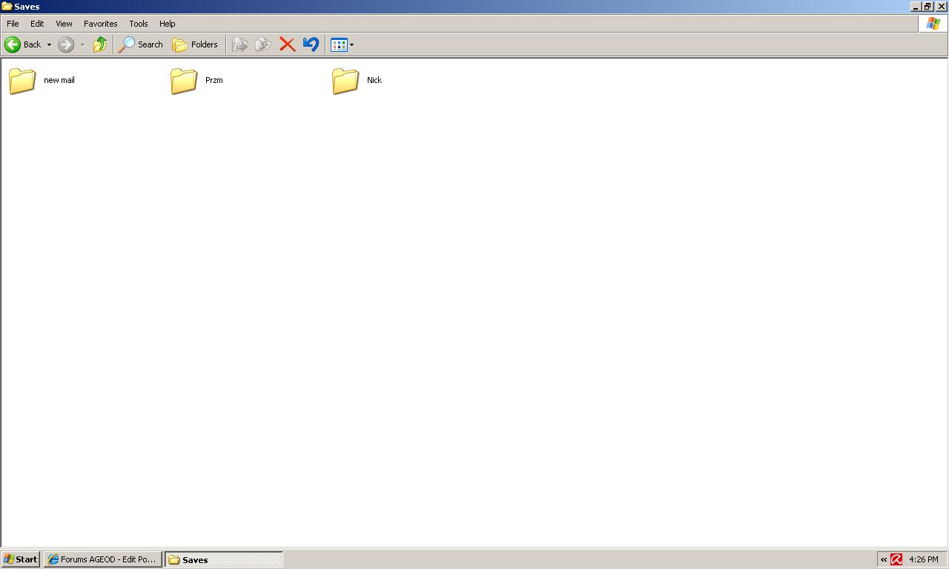Open the Favorites menu

100,24
